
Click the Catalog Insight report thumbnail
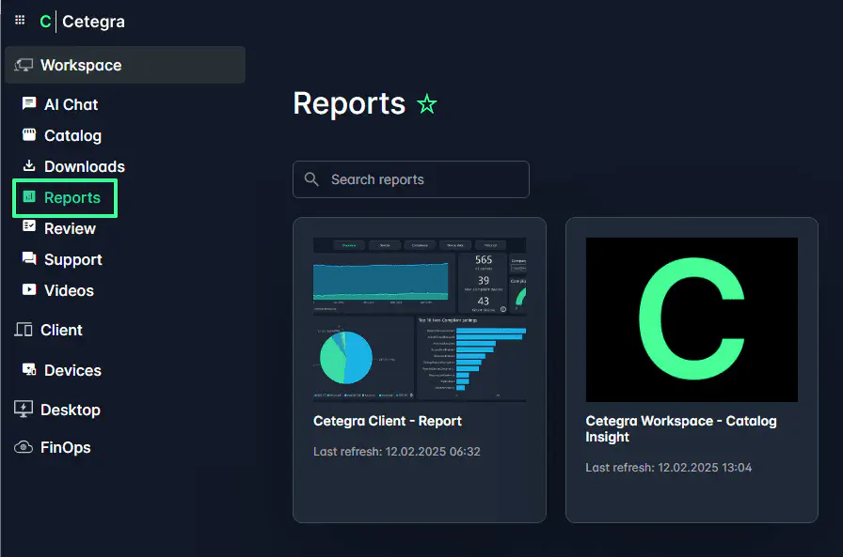pyautogui.click(x=692, y=319)
